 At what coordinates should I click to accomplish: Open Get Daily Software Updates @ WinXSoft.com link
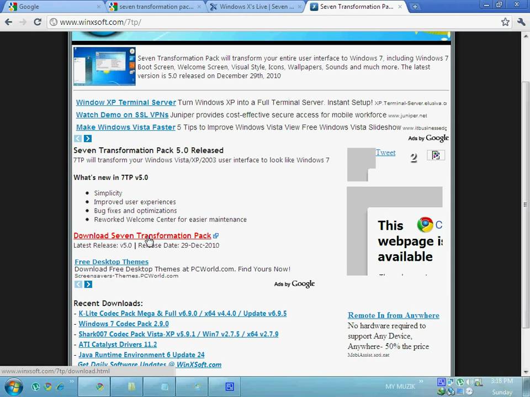pyautogui.click(x=150, y=364)
